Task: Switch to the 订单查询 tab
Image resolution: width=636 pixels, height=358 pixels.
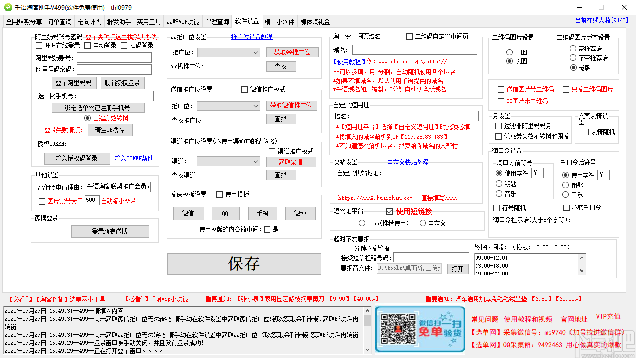Action: coord(59,22)
